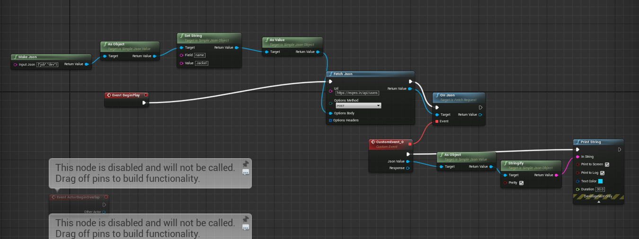Click the Return Value pin on Make Json
The width and height of the screenshot is (639, 239).
[87, 64]
